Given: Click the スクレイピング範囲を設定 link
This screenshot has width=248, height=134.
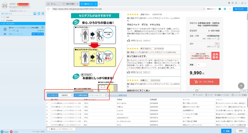Looking at the screenshot, I should (117, 95).
